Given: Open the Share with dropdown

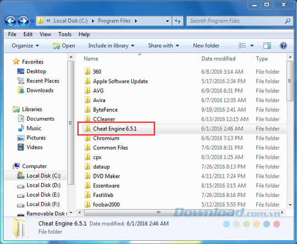Looking at the screenshot, I should point(164,46).
